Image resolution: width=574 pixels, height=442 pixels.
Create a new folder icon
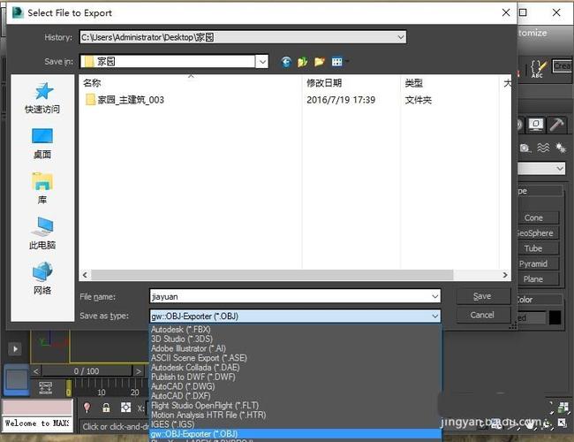click(320, 62)
